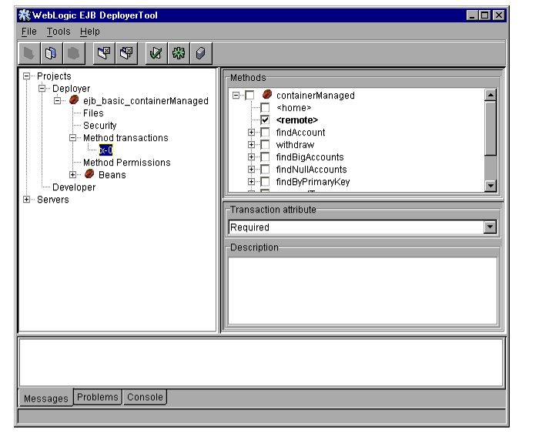
Task: Click the WebLogic title bar app icon
Action: click(24, 15)
